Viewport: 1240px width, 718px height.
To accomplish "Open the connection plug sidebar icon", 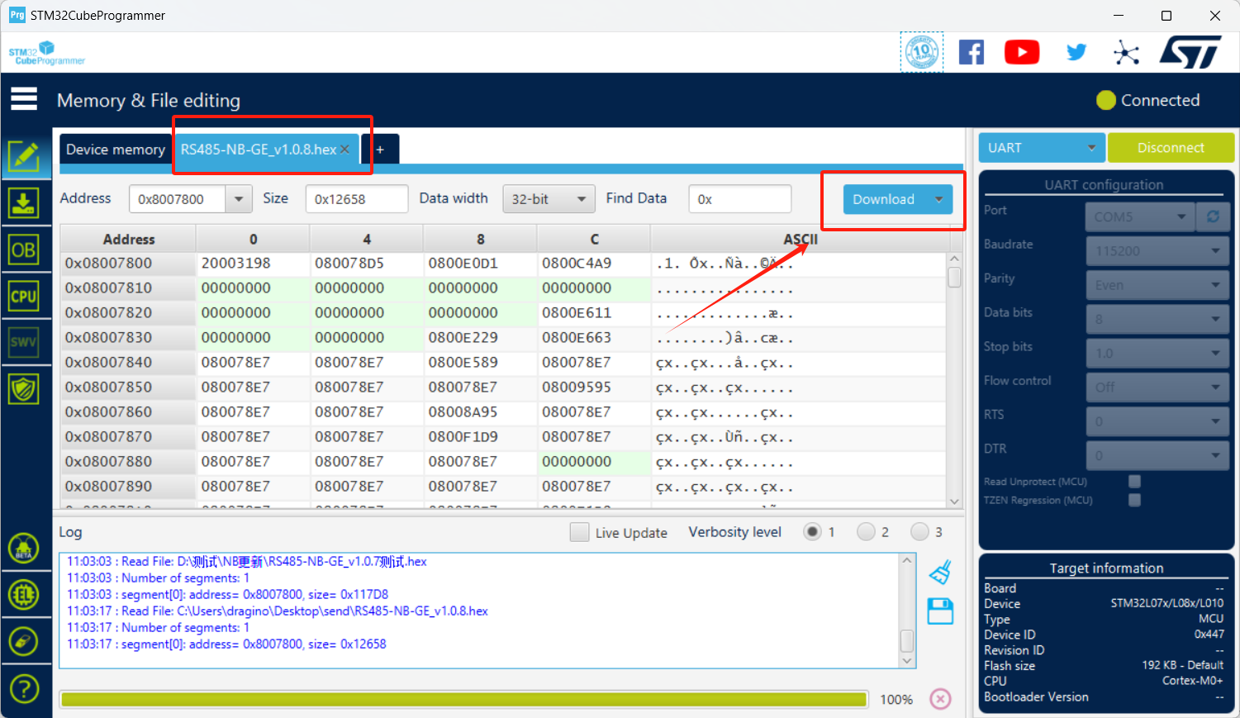I will [24, 641].
